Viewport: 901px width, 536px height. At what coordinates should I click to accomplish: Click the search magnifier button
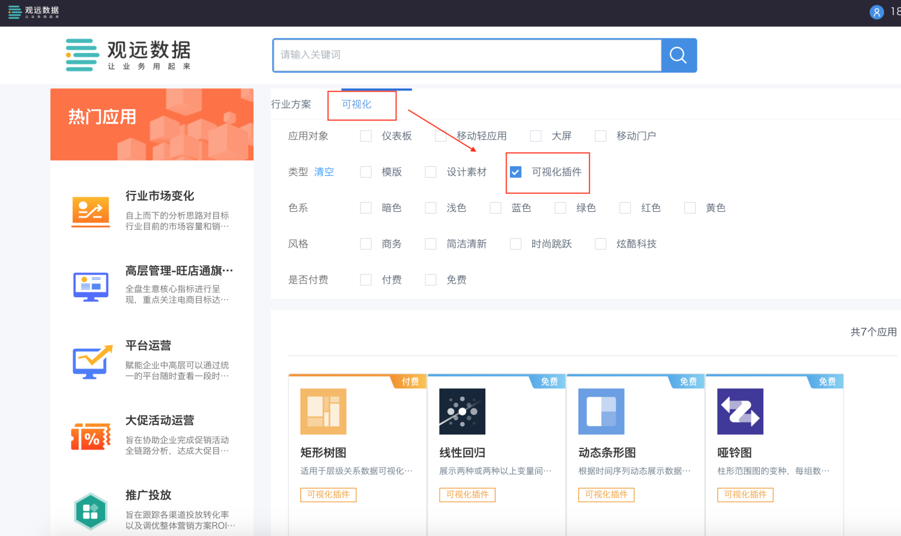pyautogui.click(x=679, y=55)
